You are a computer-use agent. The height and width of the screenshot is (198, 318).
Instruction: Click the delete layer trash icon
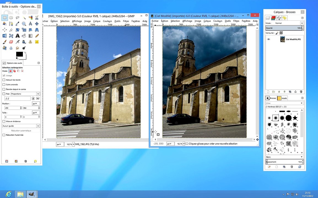tap(301, 92)
